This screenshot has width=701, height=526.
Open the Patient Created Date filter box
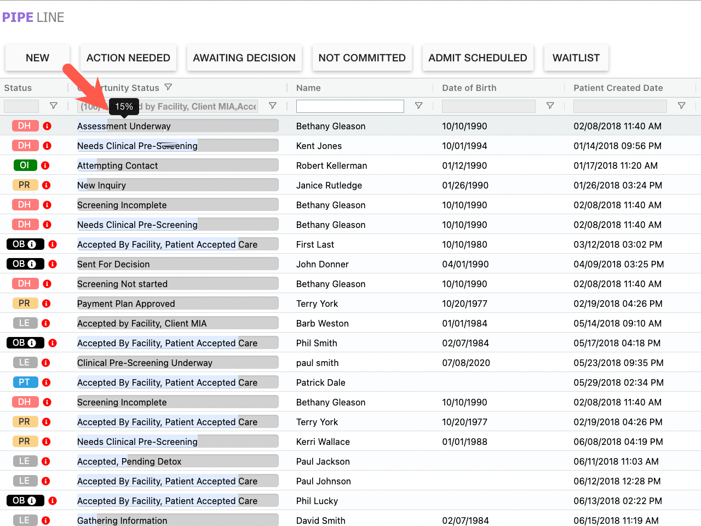point(619,106)
